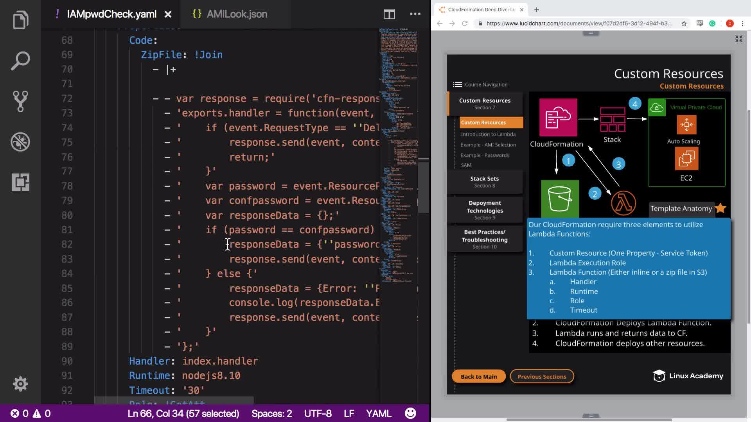751x422 pixels.
Task: Toggle fullscreen collapse icon in Lucidchart
Action: pyautogui.click(x=738, y=39)
